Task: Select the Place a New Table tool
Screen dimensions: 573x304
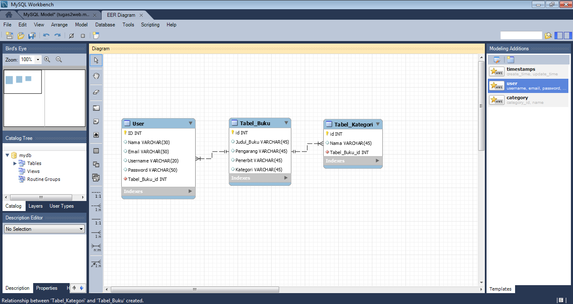Action: [96, 149]
